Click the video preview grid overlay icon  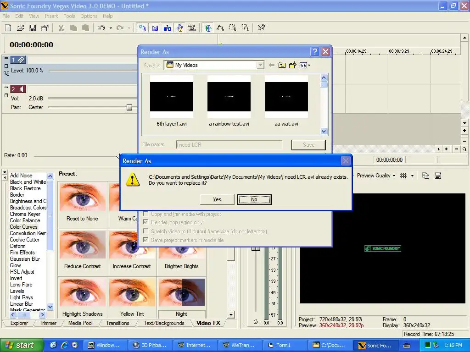click(403, 176)
